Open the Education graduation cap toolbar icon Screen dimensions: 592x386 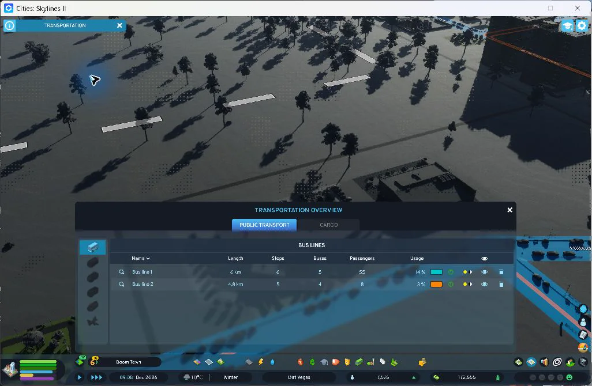coord(324,362)
